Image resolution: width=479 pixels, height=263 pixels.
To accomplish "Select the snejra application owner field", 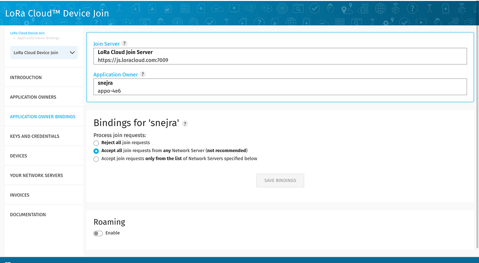I will click(x=280, y=87).
